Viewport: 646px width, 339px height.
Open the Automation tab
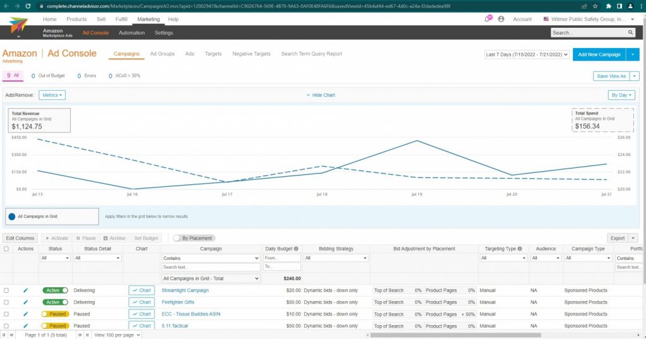(x=131, y=33)
